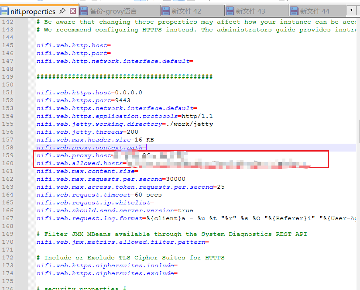Click the Include or Exclude TLS comment
360x290 pixels.
click(x=130, y=258)
